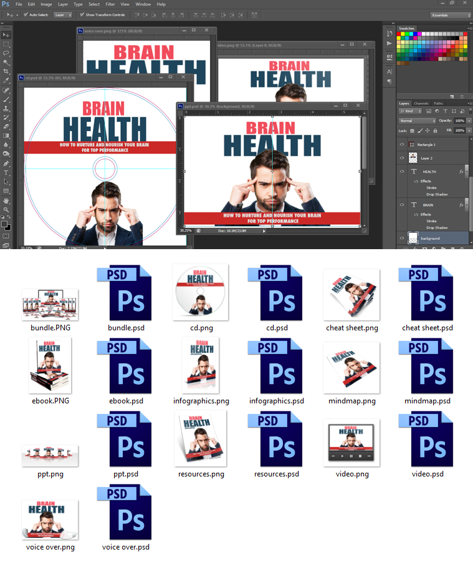The height and width of the screenshot is (562, 473).
Task: Select the Lasso tool
Action: 6,53
